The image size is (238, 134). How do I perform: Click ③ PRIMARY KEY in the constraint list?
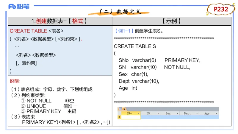pyautogui.click(x=41, y=111)
